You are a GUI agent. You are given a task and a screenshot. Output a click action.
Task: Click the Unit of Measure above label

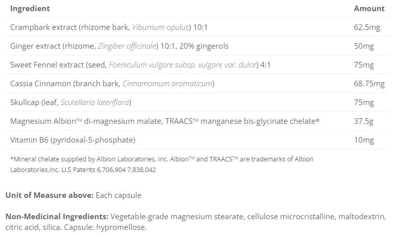(x=50, y=195)
